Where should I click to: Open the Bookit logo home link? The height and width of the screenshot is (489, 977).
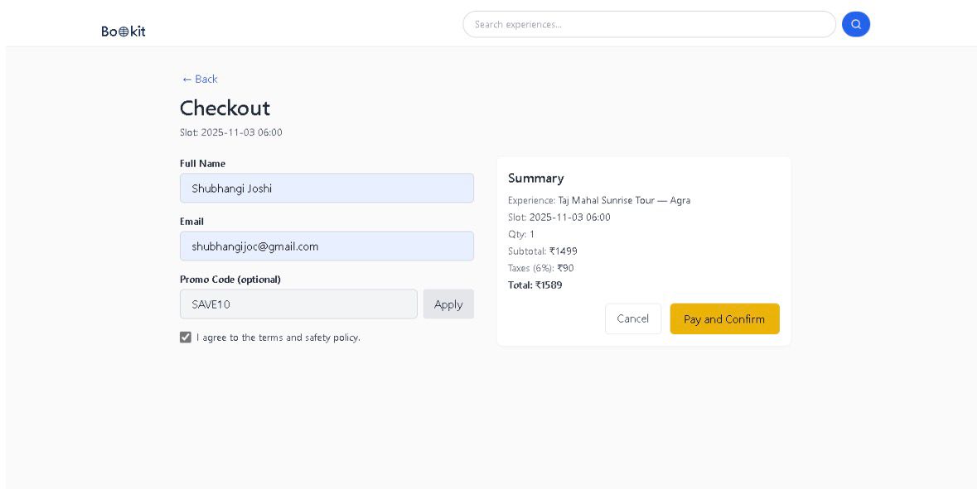pos(123,31)
